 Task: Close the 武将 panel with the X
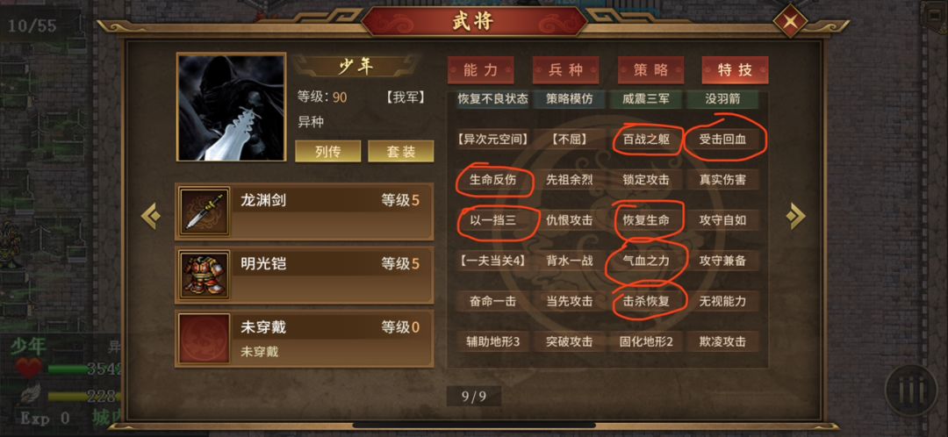click(790, 23)
